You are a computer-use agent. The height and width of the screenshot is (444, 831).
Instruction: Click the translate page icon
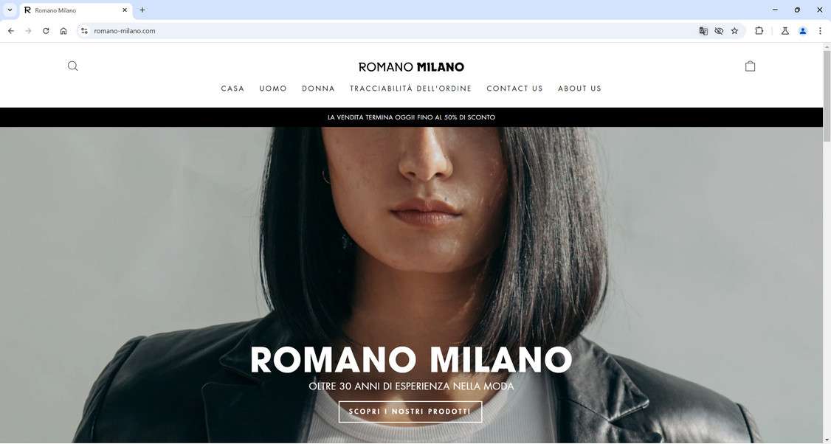(x=703, y=31)
